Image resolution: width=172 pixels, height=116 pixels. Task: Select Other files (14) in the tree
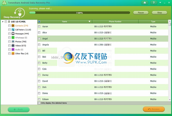22,54
